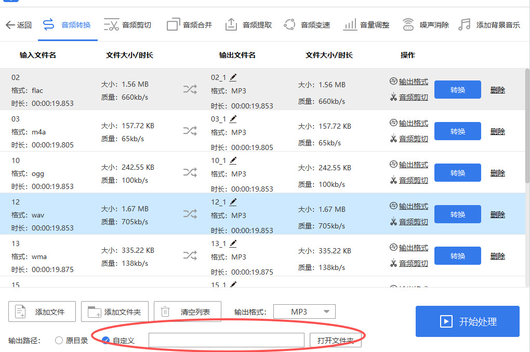Delete file 13 via 删除 link
530x352 pixels.
click(498, 256)
